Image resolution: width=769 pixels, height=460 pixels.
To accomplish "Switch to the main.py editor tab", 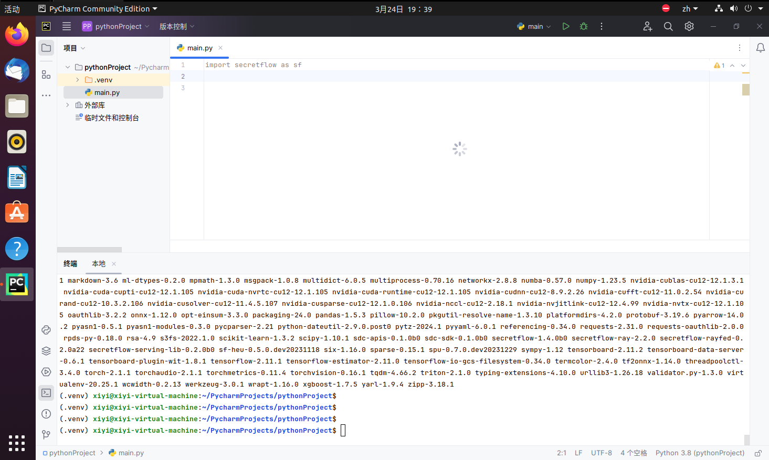I will pyautogui.click(x=199, y=48).
